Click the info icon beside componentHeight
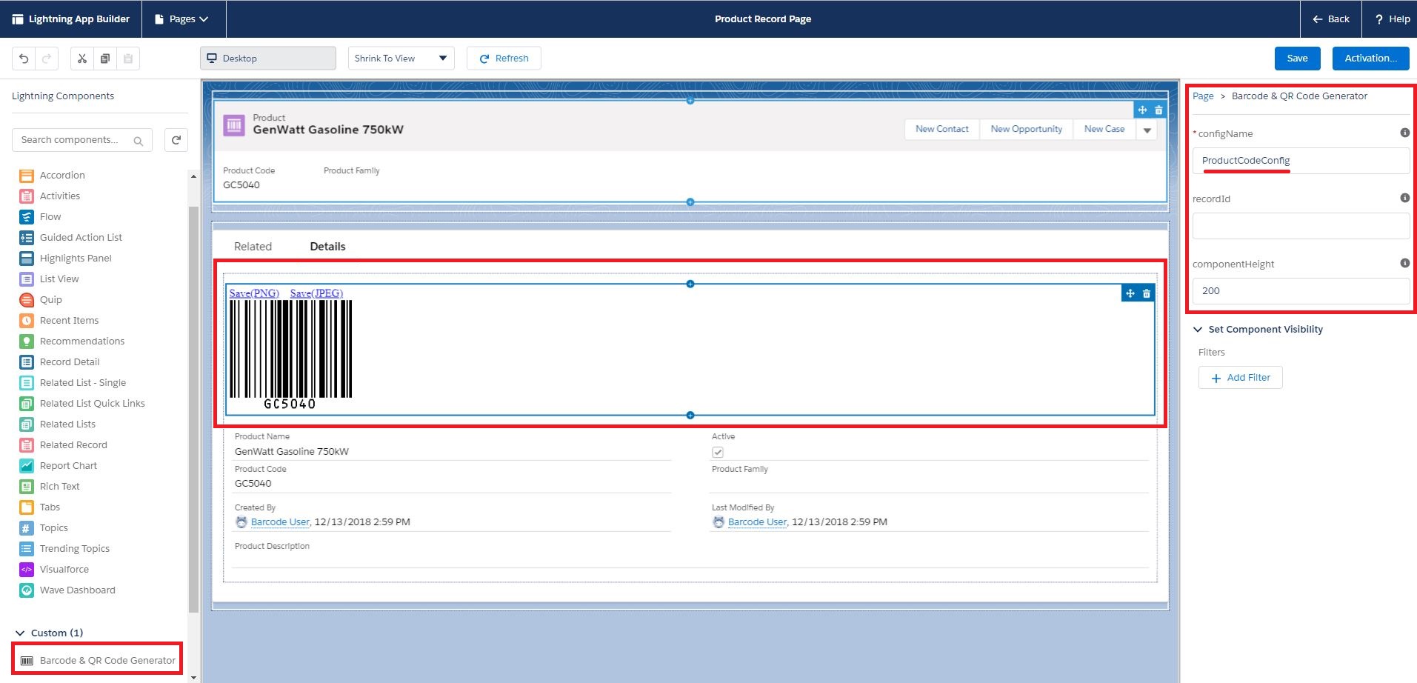Image resolution: width=1417 pixels, height=683 pixels. [x=1404, y=264]
